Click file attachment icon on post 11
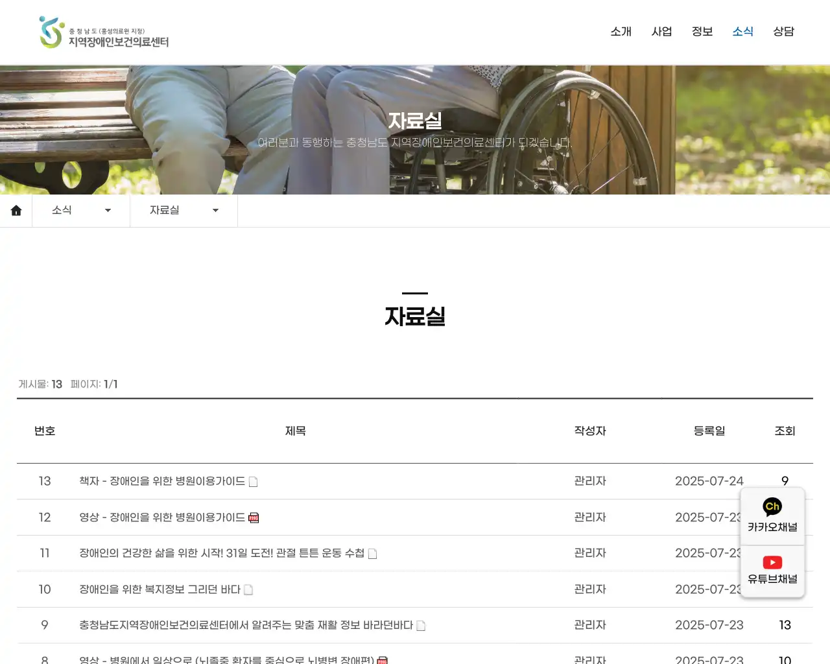The width and height of the screenshot is (830, 664). point(373,554)
